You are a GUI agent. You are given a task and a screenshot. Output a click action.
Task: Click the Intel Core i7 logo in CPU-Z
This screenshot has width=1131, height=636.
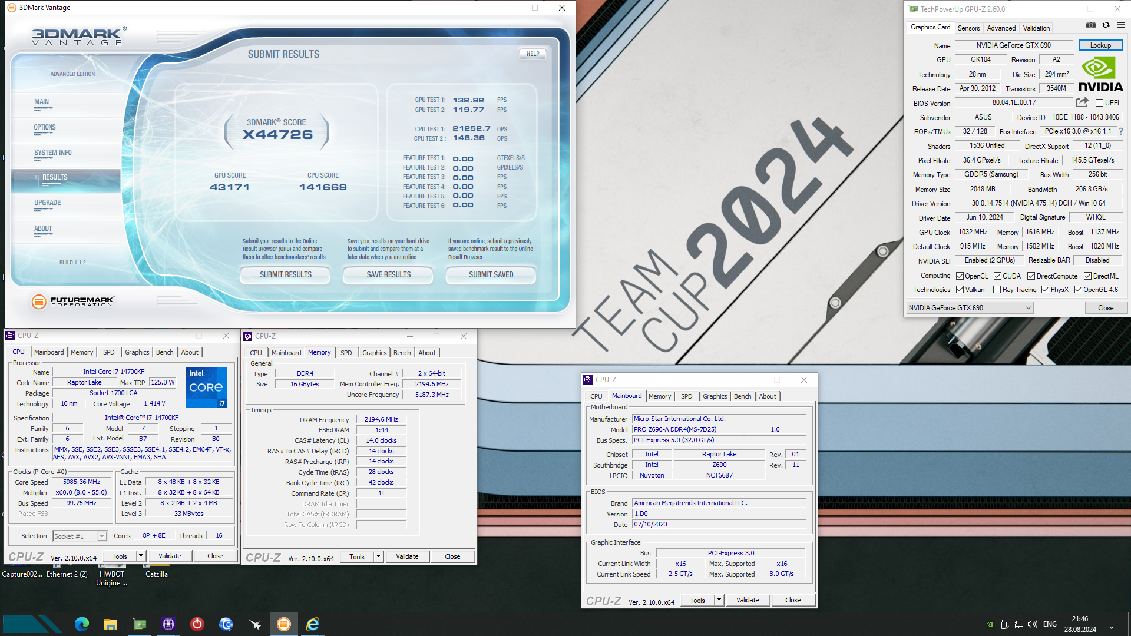coord(206,387)
